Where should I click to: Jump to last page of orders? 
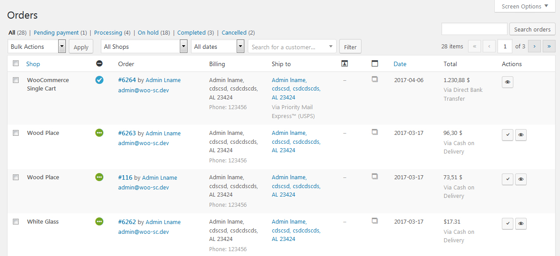pyautogui.click(x=549, y=46)
